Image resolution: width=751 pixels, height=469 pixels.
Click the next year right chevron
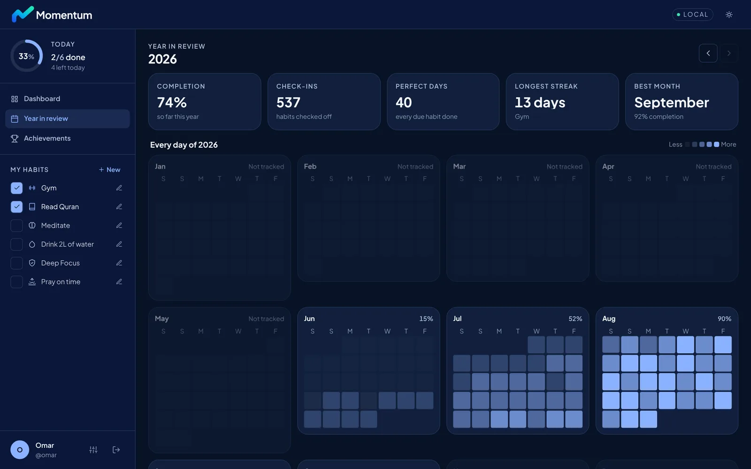[729, 53]
